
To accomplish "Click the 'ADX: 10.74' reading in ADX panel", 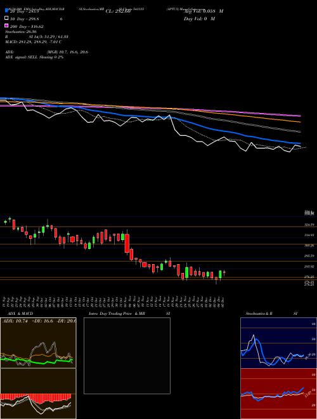I will point(15,321).
